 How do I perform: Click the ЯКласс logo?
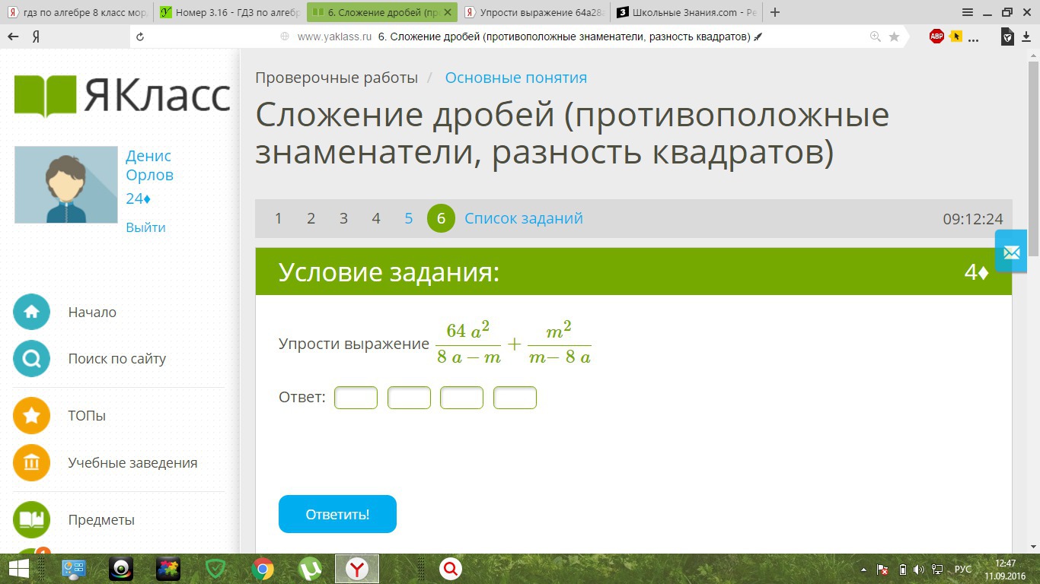[x=122, y=96]
